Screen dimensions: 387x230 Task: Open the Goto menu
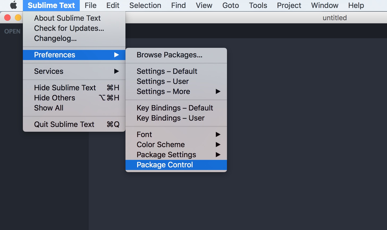click(230, 5)
